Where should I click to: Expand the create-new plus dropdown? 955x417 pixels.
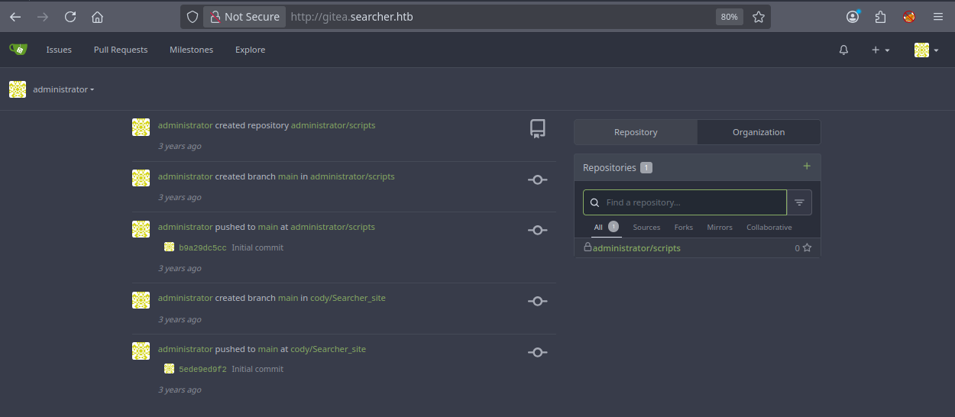(x=880, y=50)
